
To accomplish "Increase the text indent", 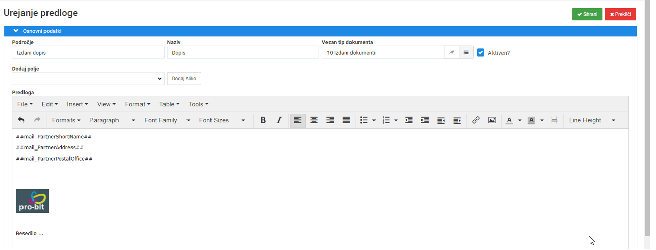I will click(x=425, y=120).
